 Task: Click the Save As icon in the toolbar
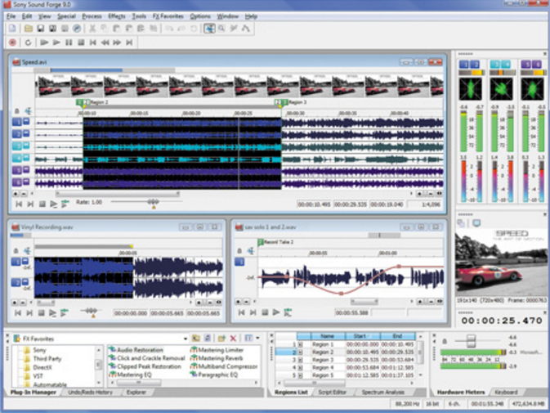click(52, 29)
